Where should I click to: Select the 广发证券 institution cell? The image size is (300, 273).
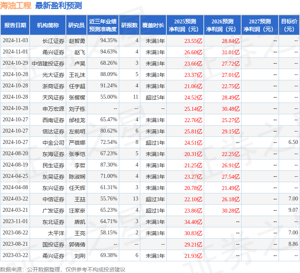click(x=53, y=210)
